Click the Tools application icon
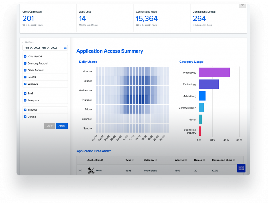268x203 pixels. coord(91,171)
